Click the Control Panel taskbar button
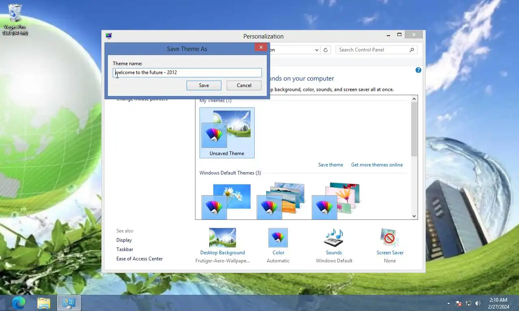The width and height of the screenshot is (519, 311). coord(69,303)
